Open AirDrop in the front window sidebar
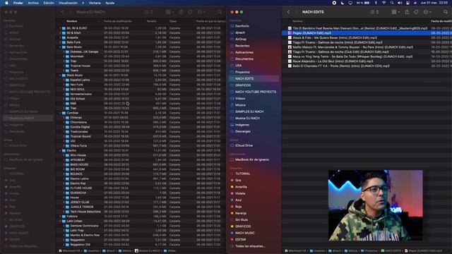The height and width of the screenshot is (254, 452). pyautogui.click(x=241, y=40)
